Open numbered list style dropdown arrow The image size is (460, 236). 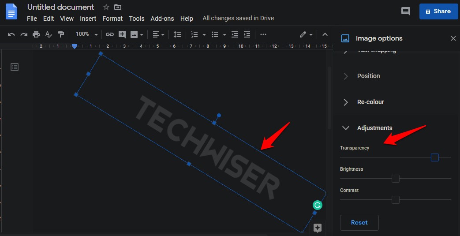[x=204, y=35]
